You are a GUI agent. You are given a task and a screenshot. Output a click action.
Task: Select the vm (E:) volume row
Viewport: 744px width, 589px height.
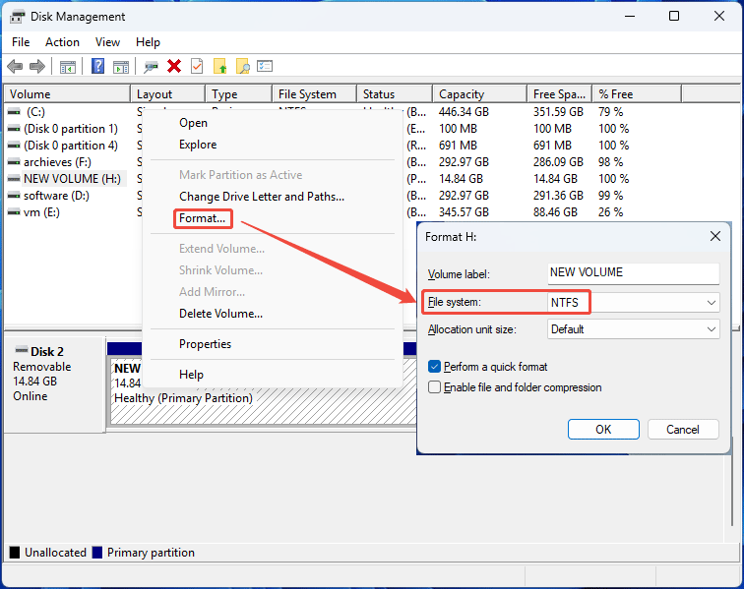pos(41,212)
